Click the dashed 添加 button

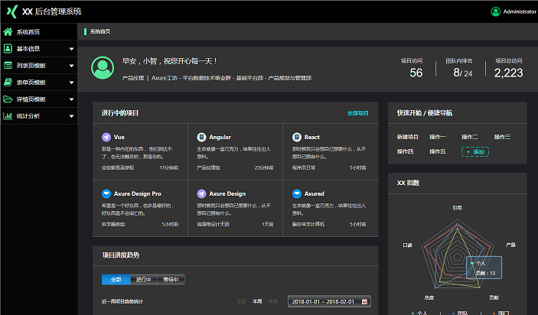(x=475, y=152)
